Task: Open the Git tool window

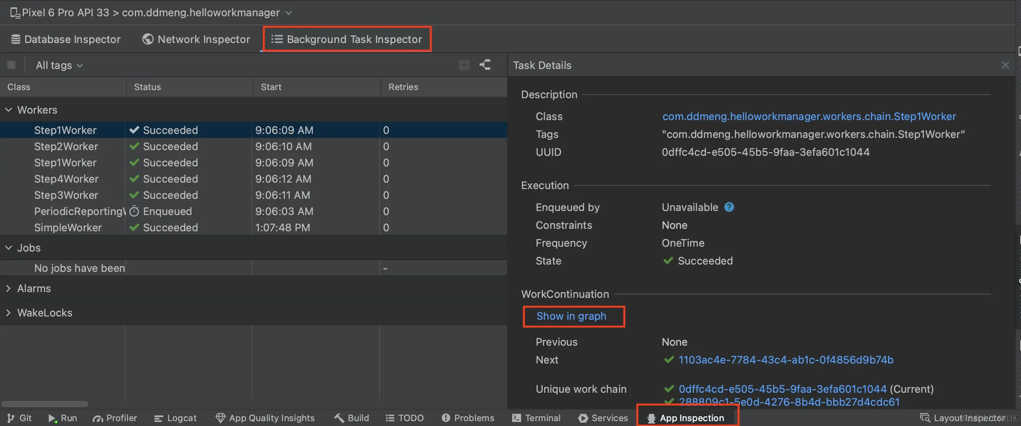Action: point(20,418)
